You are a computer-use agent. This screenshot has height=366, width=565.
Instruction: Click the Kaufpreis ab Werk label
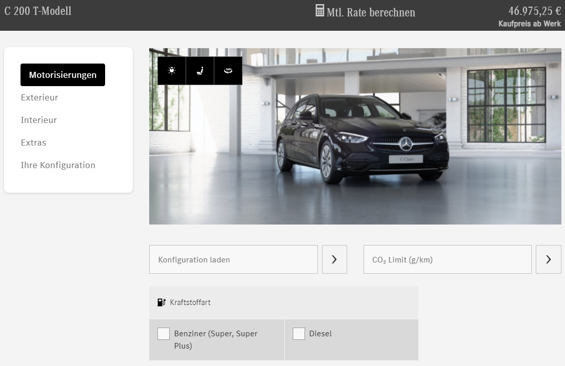tap(529, 24)
